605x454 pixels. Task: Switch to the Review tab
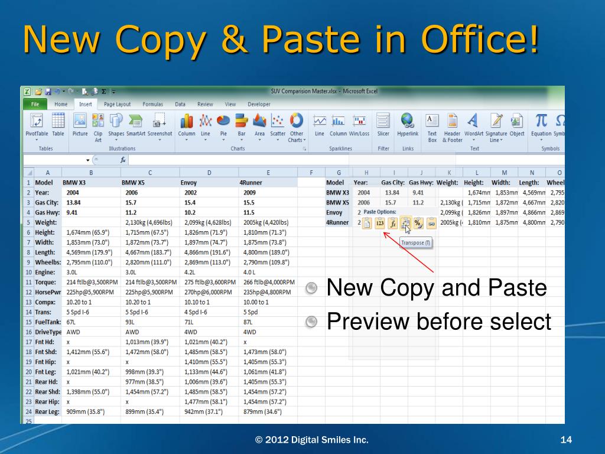coord(205,104)
